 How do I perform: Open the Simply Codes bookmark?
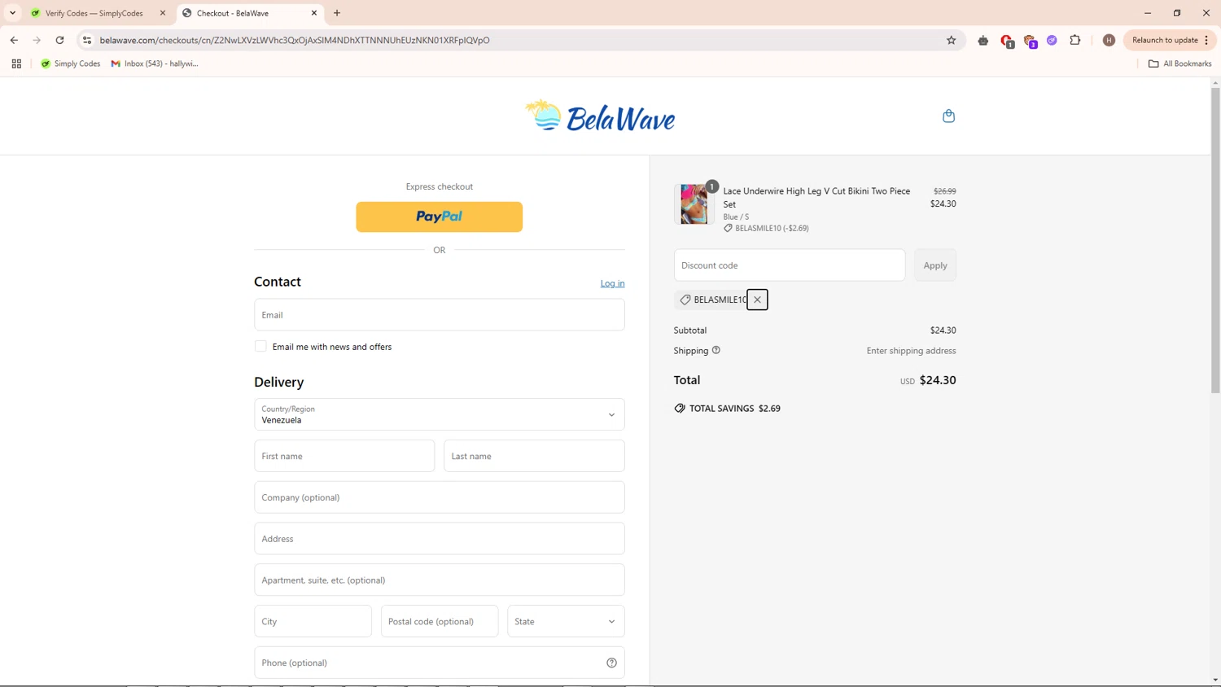coord(71,63)
